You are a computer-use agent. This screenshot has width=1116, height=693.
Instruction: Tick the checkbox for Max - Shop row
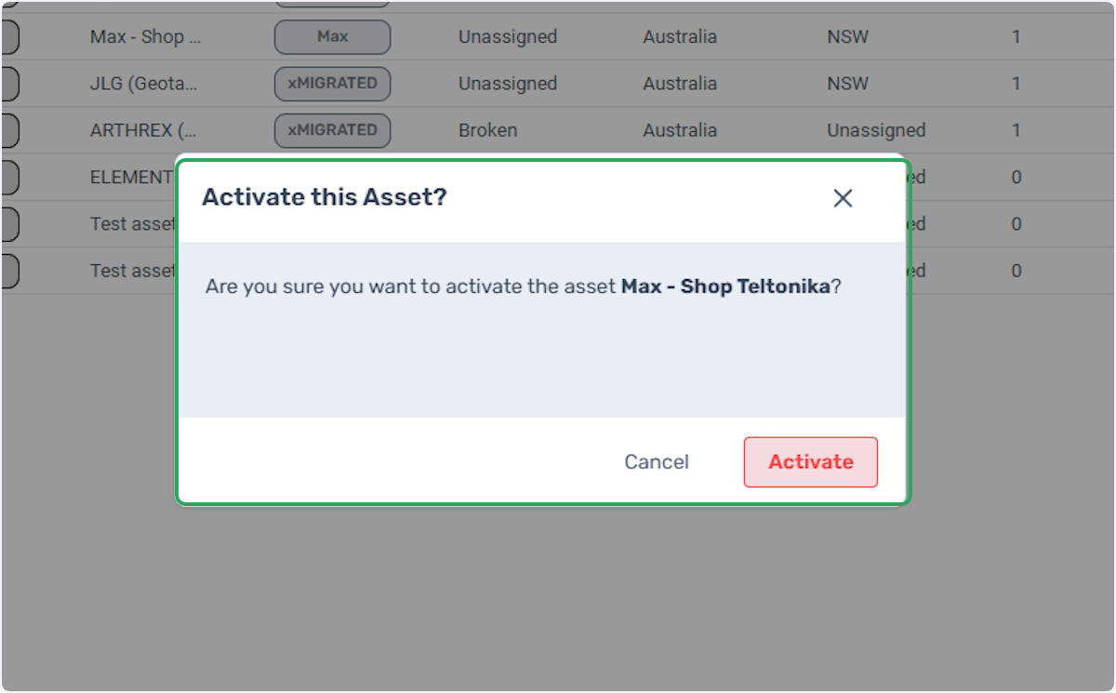[8, 37]
